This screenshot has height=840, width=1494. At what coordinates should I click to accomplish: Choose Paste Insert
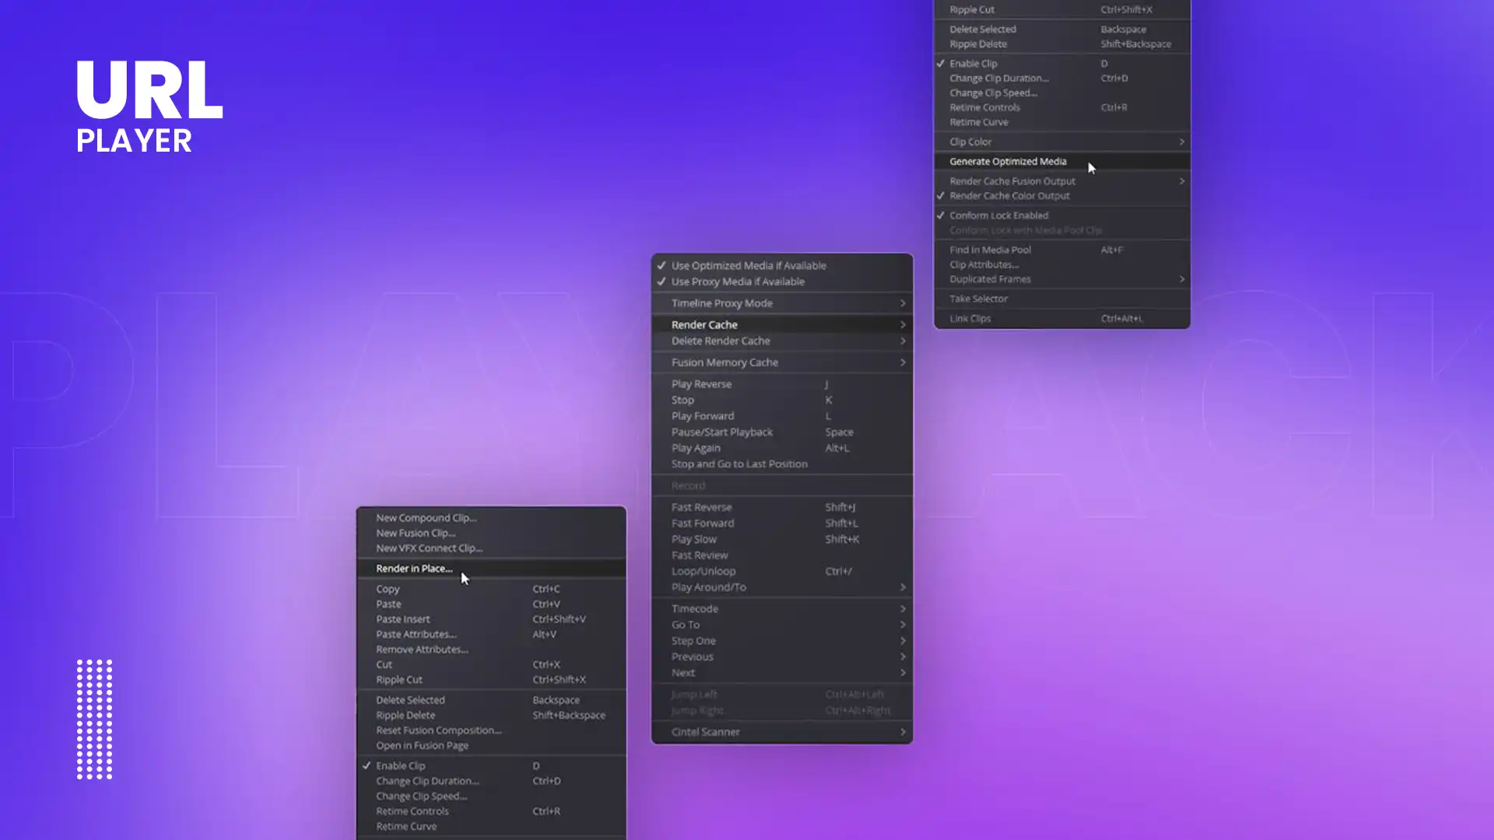click(x=402, y=619)
